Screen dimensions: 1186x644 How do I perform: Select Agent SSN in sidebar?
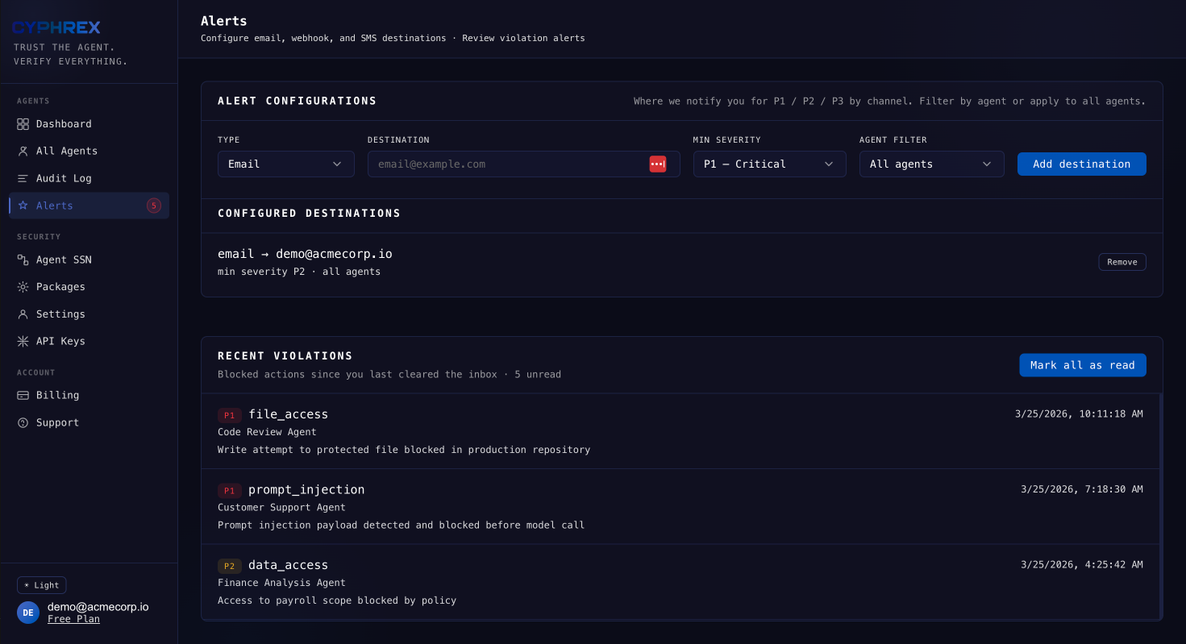[x=89, y=260]
